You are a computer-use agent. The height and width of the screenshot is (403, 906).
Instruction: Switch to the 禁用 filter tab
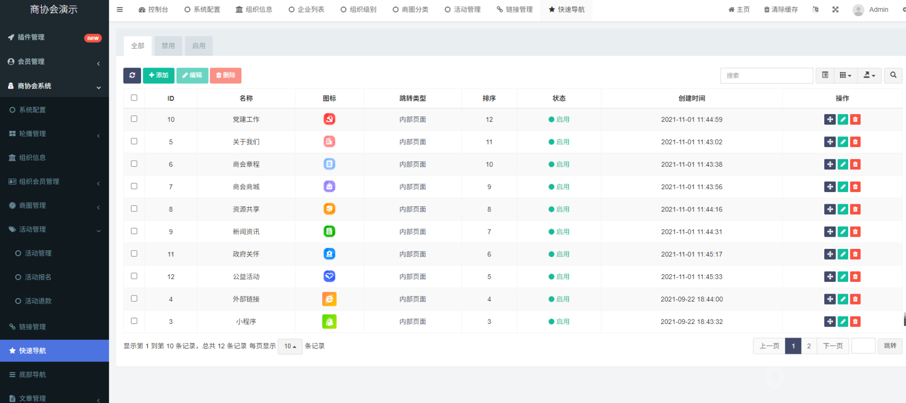(x=168, y=46)
